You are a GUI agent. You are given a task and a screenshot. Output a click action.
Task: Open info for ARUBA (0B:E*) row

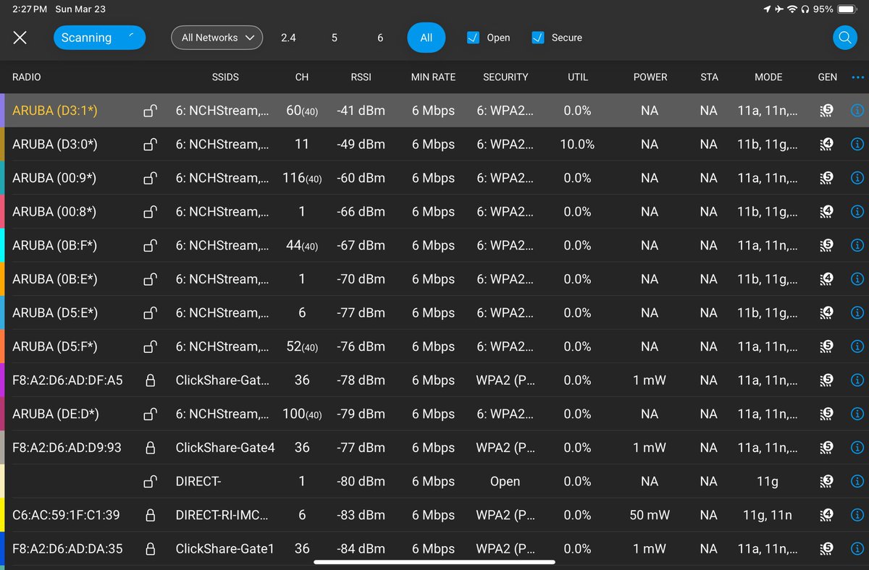point(857,279)
